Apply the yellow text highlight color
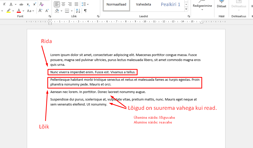This screenshot has width=253, height=148. 9,11
